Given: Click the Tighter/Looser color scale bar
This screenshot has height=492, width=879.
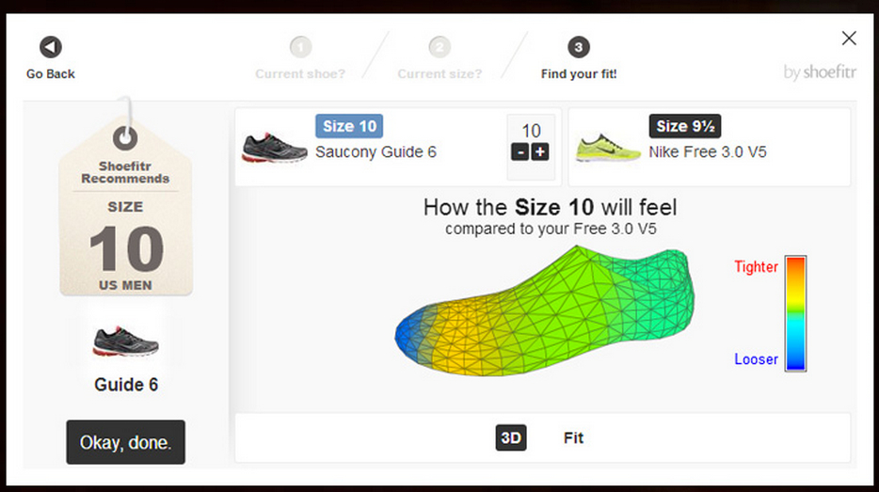Looking at the screenshot, I should (796, 313).
